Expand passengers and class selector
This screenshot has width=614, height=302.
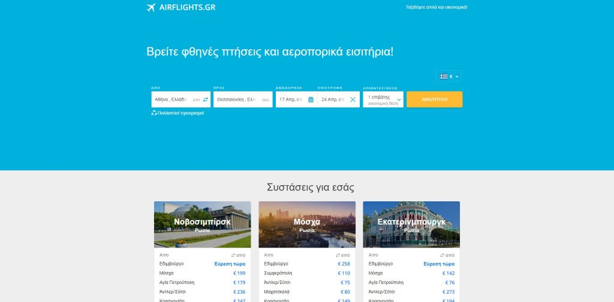click(383, 99)
